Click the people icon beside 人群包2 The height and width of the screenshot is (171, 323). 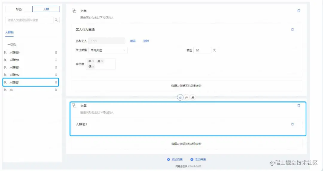pos(5,75)
